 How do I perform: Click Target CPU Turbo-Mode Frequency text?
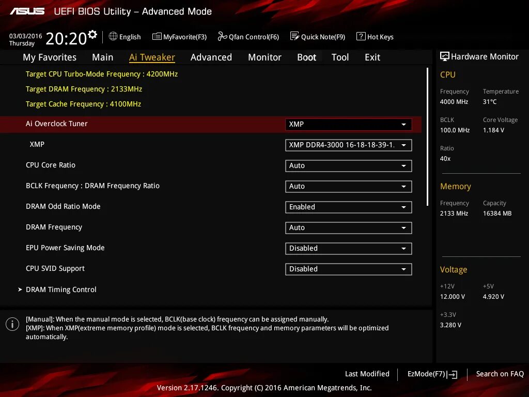click(102, 74)
